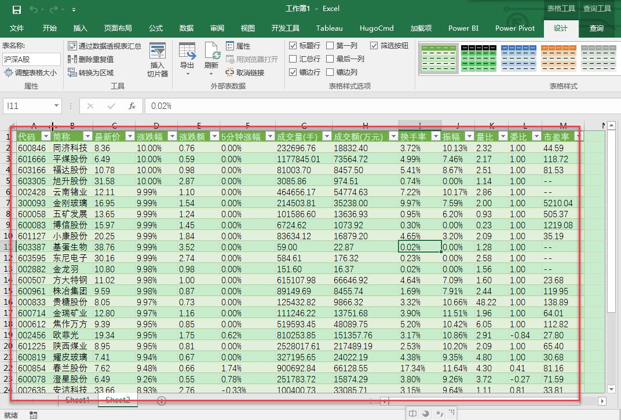The image size is (621, 420).
Task: Select the blue table style thumbnail
Action: (x=518, y=58)
